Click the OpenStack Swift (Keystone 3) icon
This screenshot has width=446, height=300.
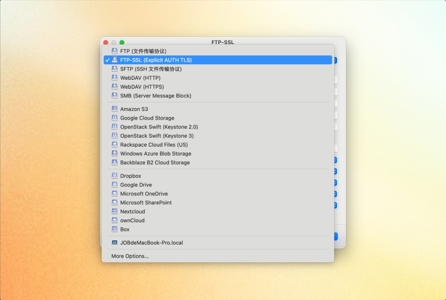(115, 135)
